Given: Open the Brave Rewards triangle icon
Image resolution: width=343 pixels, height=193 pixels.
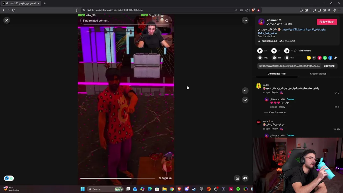Looking at the screenshot, I should click(258, 10).
